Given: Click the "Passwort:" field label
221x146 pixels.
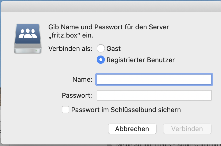Looking at the screenshot, I should [77, 95].
